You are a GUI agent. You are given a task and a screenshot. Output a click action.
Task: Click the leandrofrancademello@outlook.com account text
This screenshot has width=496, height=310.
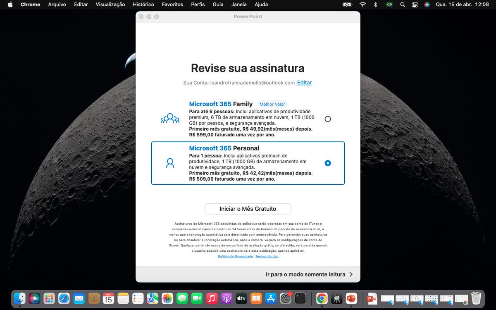pyautogui.click(x=252, y=83)
